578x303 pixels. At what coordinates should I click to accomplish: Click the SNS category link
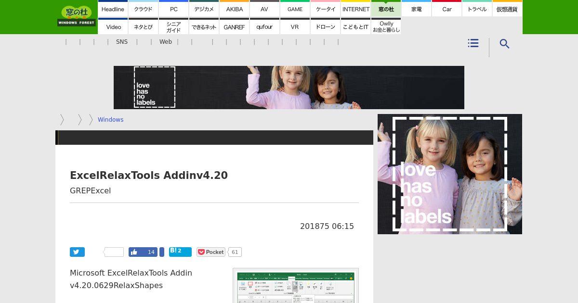122,42
